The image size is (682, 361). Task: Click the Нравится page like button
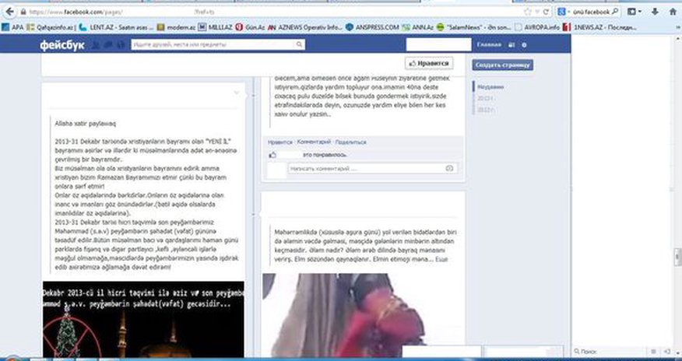click(429, 64)
